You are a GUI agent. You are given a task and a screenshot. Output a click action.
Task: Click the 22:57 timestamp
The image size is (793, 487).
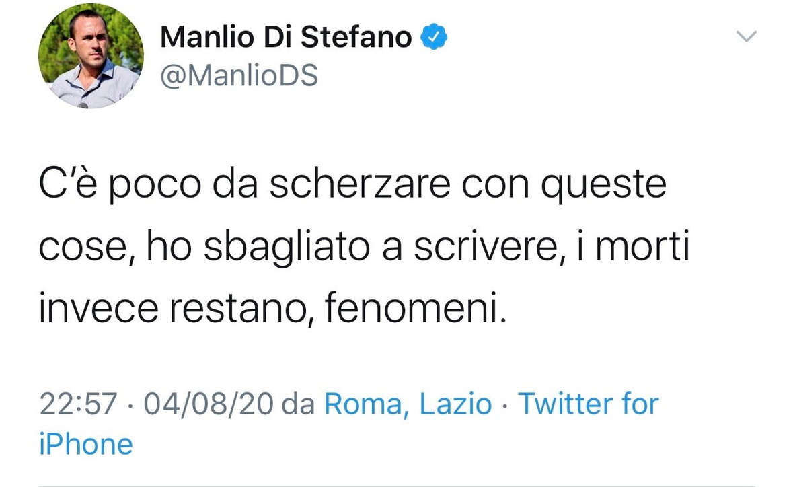(79, 404)
